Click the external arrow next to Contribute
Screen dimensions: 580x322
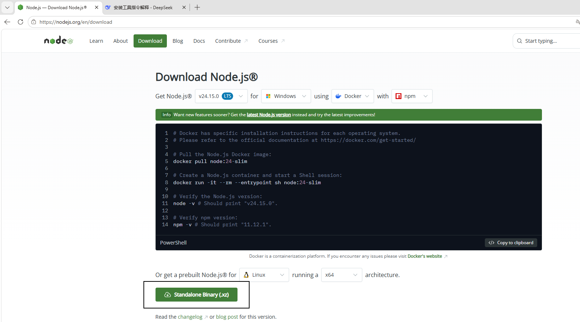(x=246, y=41)
